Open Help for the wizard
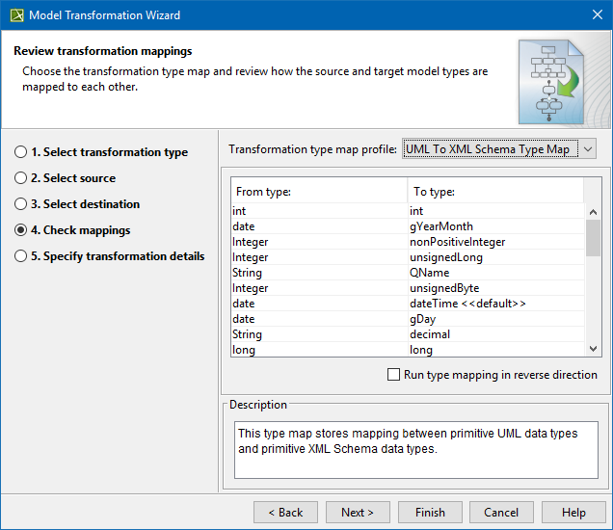This screenshot has height=530, width=613. (573, 513)
